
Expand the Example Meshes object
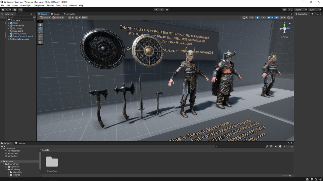(x=9, y=39)
